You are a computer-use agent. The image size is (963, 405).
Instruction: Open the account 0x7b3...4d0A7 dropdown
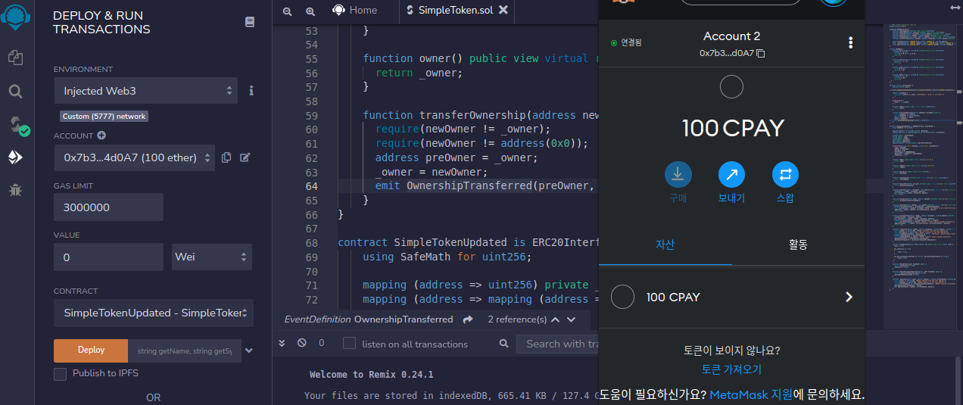click(x=134, y=157)
